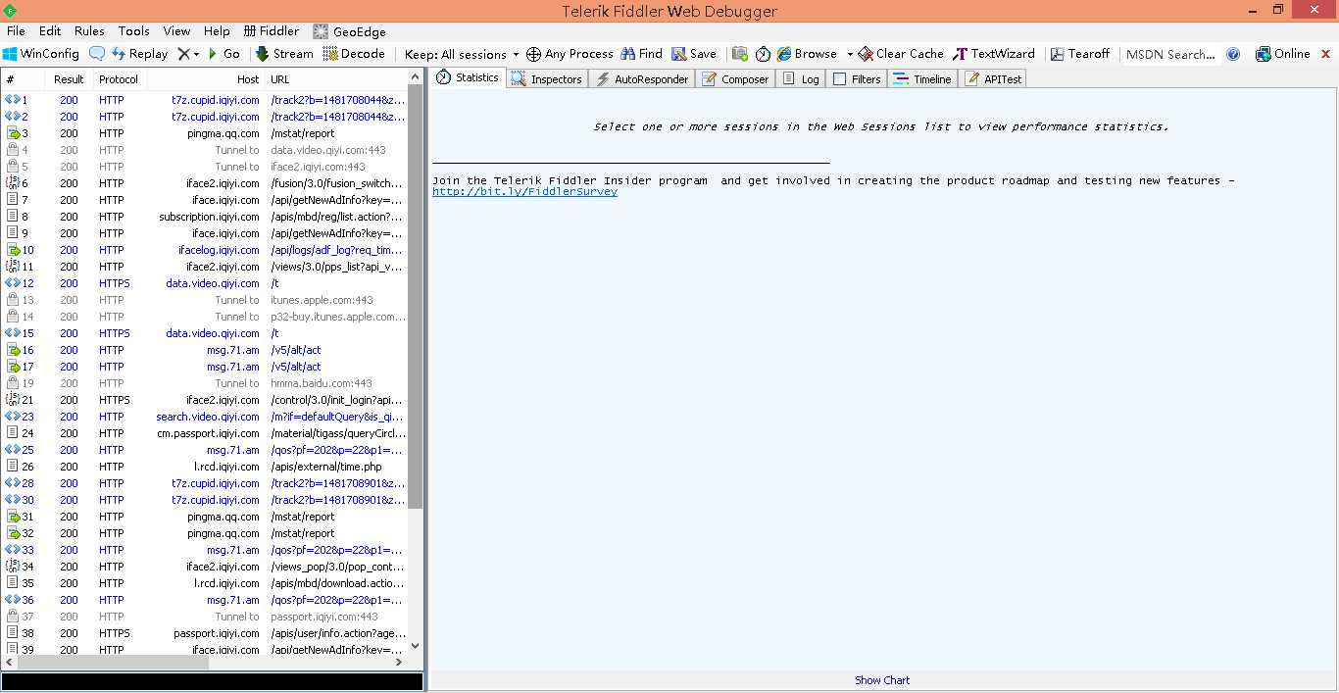Clear Cache via toolbar button
The width and height of the screenshot is (1339, 693).
click(x=901, y=54)
